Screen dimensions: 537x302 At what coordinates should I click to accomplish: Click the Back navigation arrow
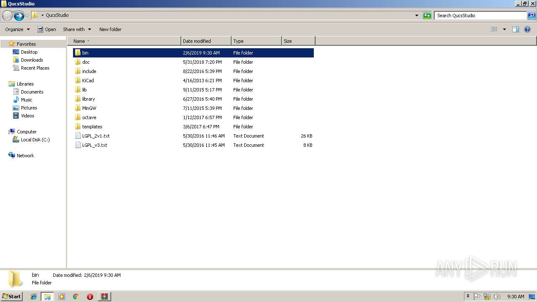(7, 16)
